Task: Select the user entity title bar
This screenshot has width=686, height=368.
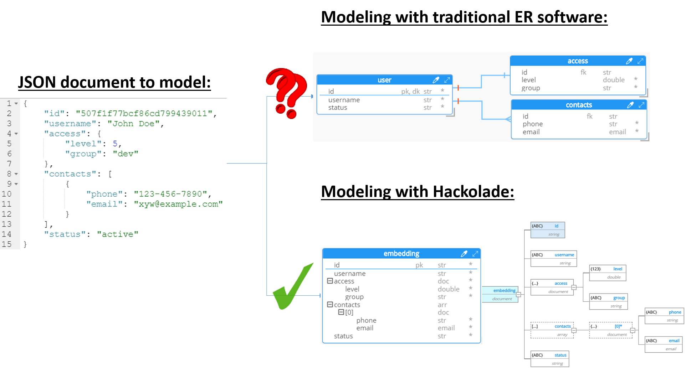Action: coord(384,80)
